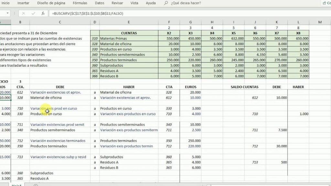Image resolution: width=331 pixels, height=186 pixels.
Task: Click account code 366 cell
Action: click(95, 76)
